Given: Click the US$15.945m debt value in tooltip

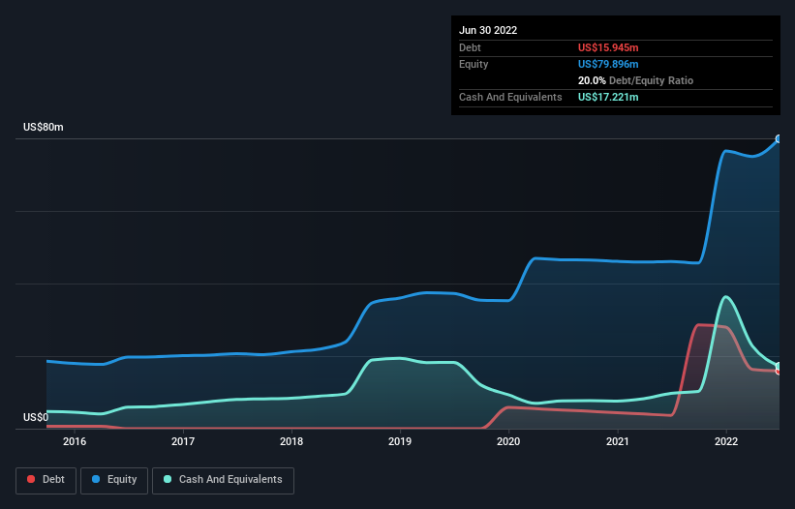Looking at the screenshot, I should click(x=608, y=47).
